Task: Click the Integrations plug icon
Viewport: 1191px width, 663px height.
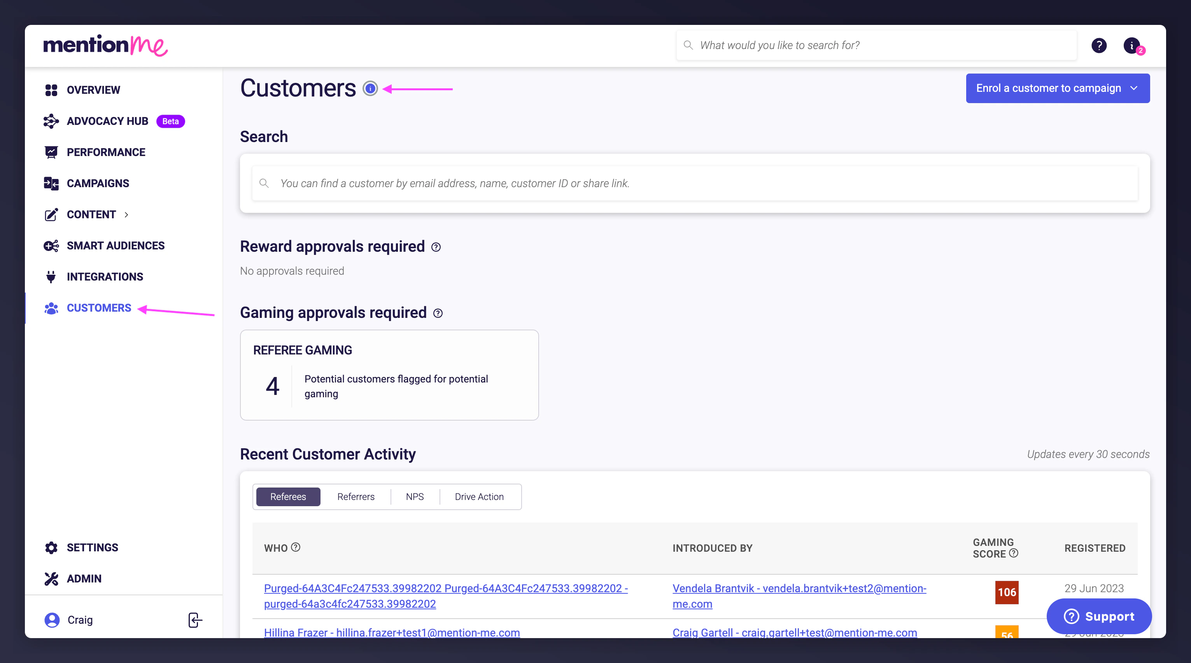Action: pos(51,277)
